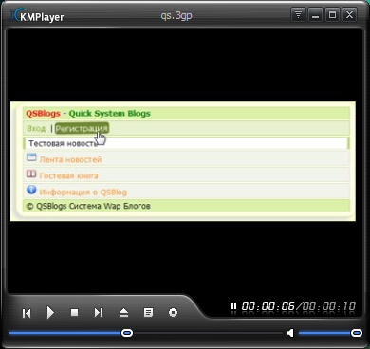370x349 pixels.
Task: Click the Лента новостей link
Action: [70, 159]
